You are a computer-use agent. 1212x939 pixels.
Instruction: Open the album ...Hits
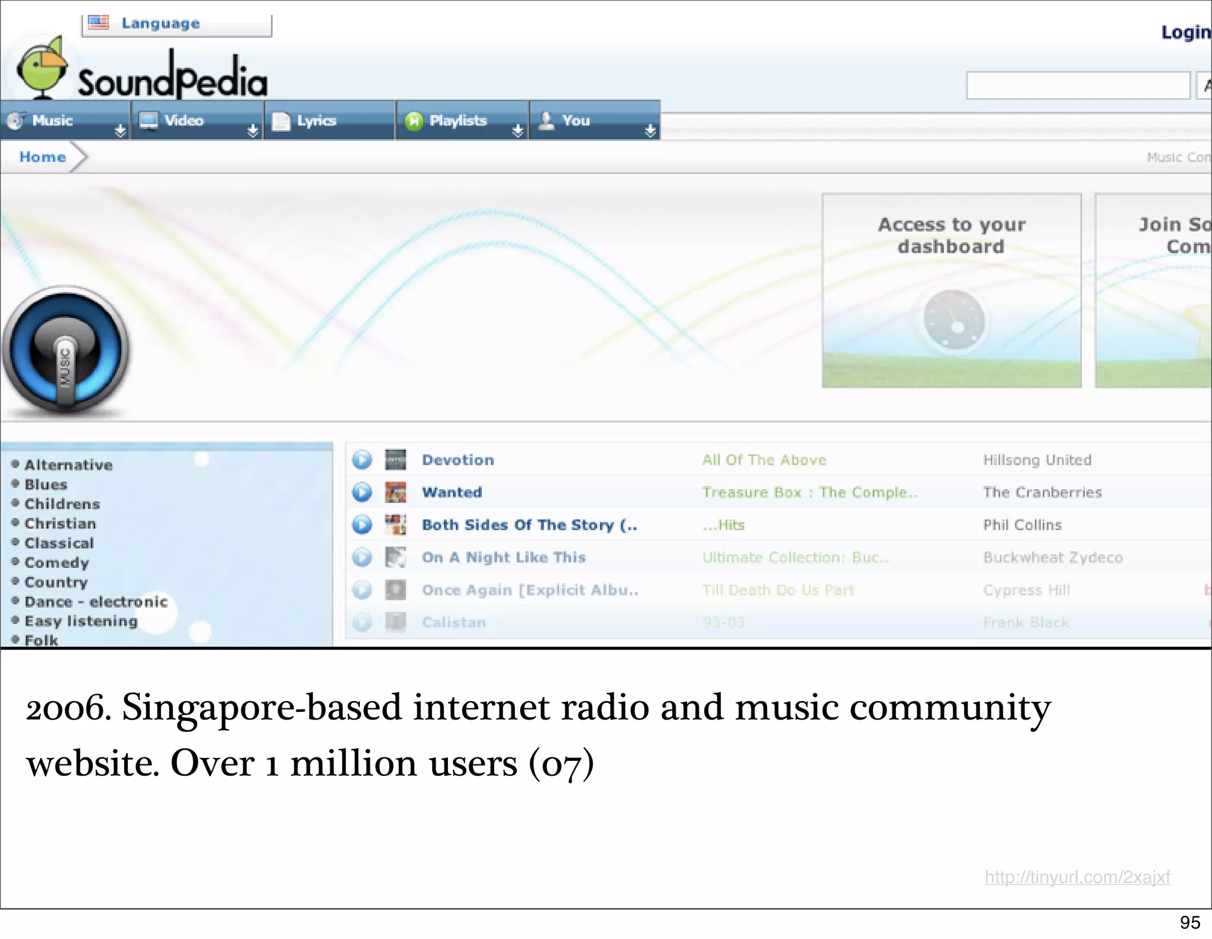click(x=723, y=525)
